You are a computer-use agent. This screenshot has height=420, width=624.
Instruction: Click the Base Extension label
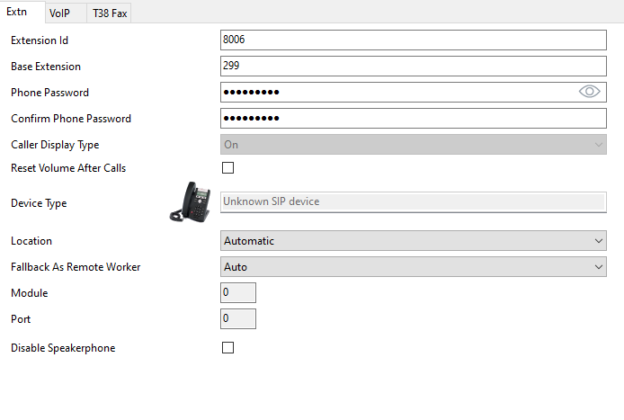click(46, 67)
